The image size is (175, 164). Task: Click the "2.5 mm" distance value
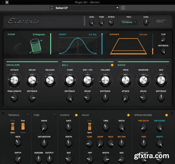[143, 35]
